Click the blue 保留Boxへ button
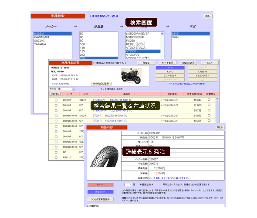This screenshot has height=218, width=257. [100, 192]
